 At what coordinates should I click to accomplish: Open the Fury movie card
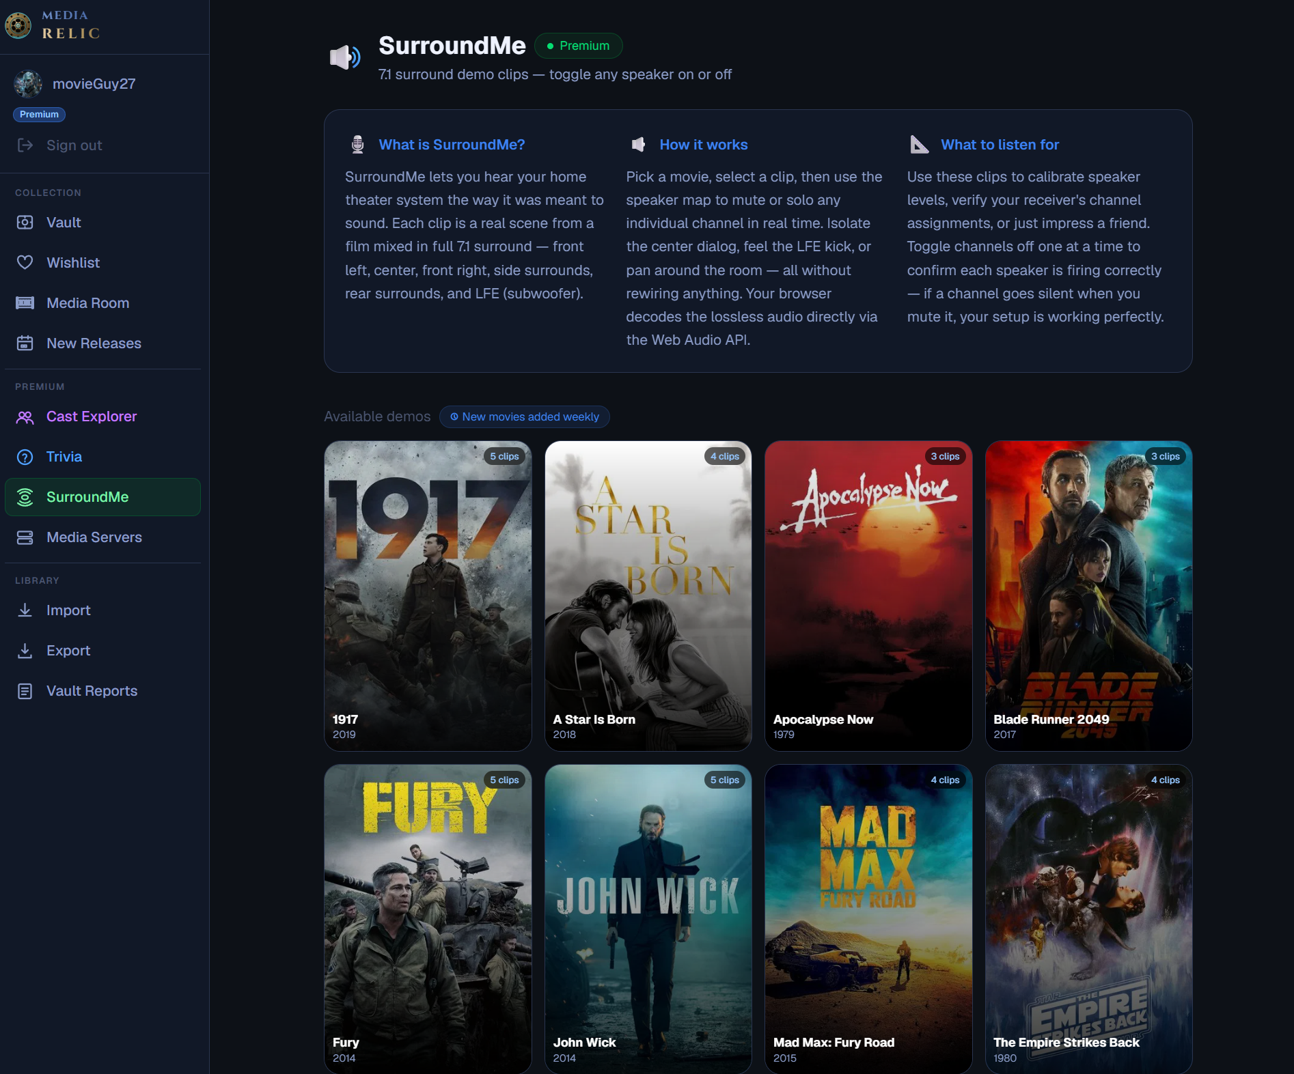click(x=428, y=919)
